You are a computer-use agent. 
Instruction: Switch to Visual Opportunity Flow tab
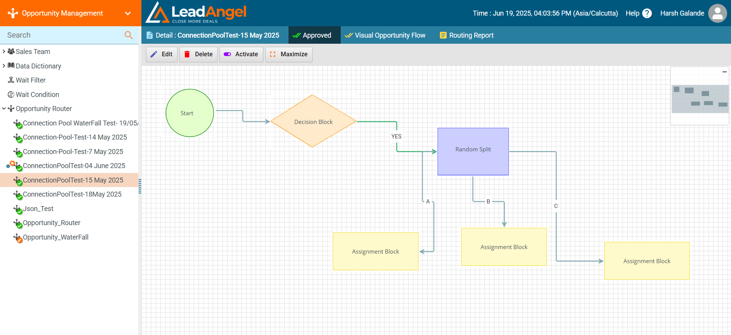click(x=385, y=35)
